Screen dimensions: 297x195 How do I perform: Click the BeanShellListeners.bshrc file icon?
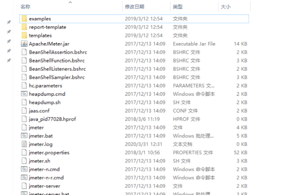click(x=24, y=69)
